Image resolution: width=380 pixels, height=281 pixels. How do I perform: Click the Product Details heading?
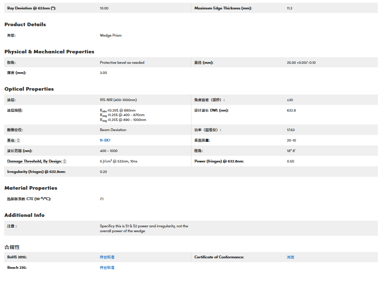coord(25,24)
